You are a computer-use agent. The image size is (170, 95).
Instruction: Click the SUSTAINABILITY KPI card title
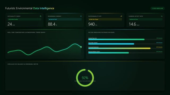coord(95,16)
